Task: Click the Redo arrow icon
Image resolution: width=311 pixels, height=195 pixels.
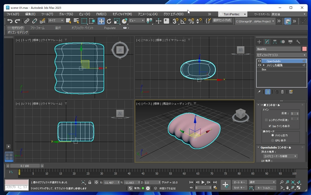Action: tap(17, 21)
